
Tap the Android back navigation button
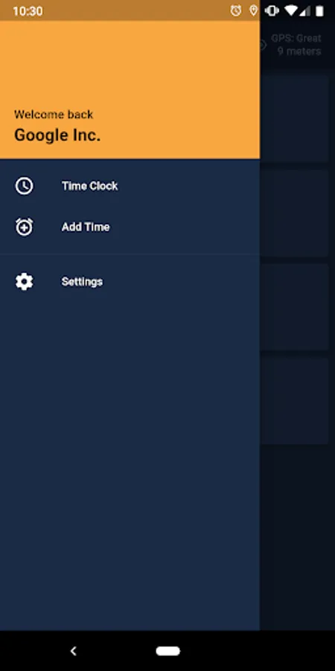coord(74,651)
